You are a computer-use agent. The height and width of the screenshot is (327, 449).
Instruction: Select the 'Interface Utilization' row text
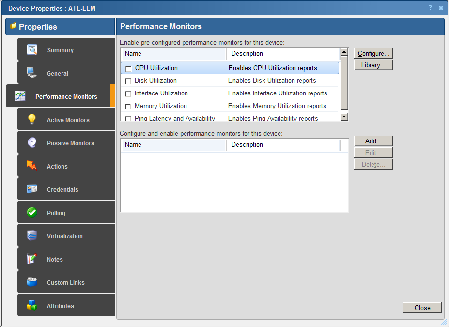tap(161, 93)
